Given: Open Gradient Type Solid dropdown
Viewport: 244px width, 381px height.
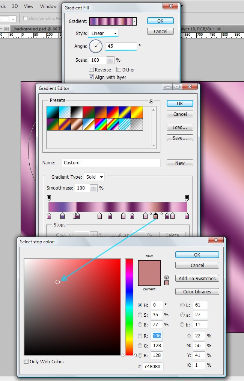Looking at the screenshot, I should coord(94,177).
